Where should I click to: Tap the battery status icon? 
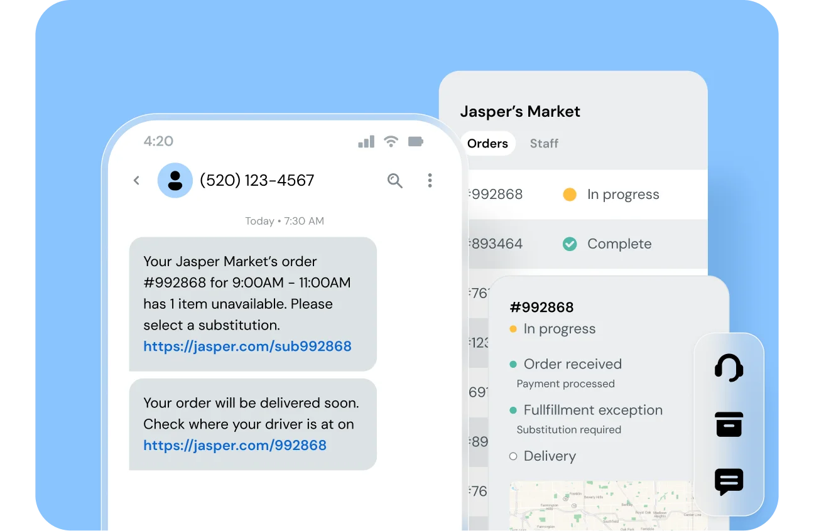coord(416,141)
